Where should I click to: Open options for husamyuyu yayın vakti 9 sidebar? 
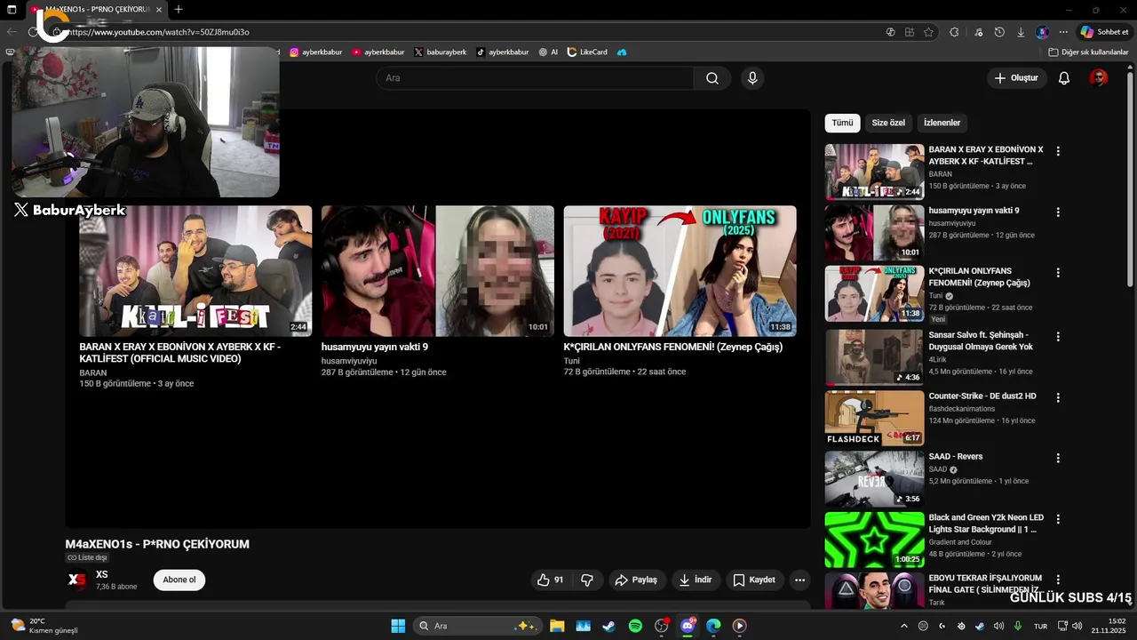(x=1058, y=212)
